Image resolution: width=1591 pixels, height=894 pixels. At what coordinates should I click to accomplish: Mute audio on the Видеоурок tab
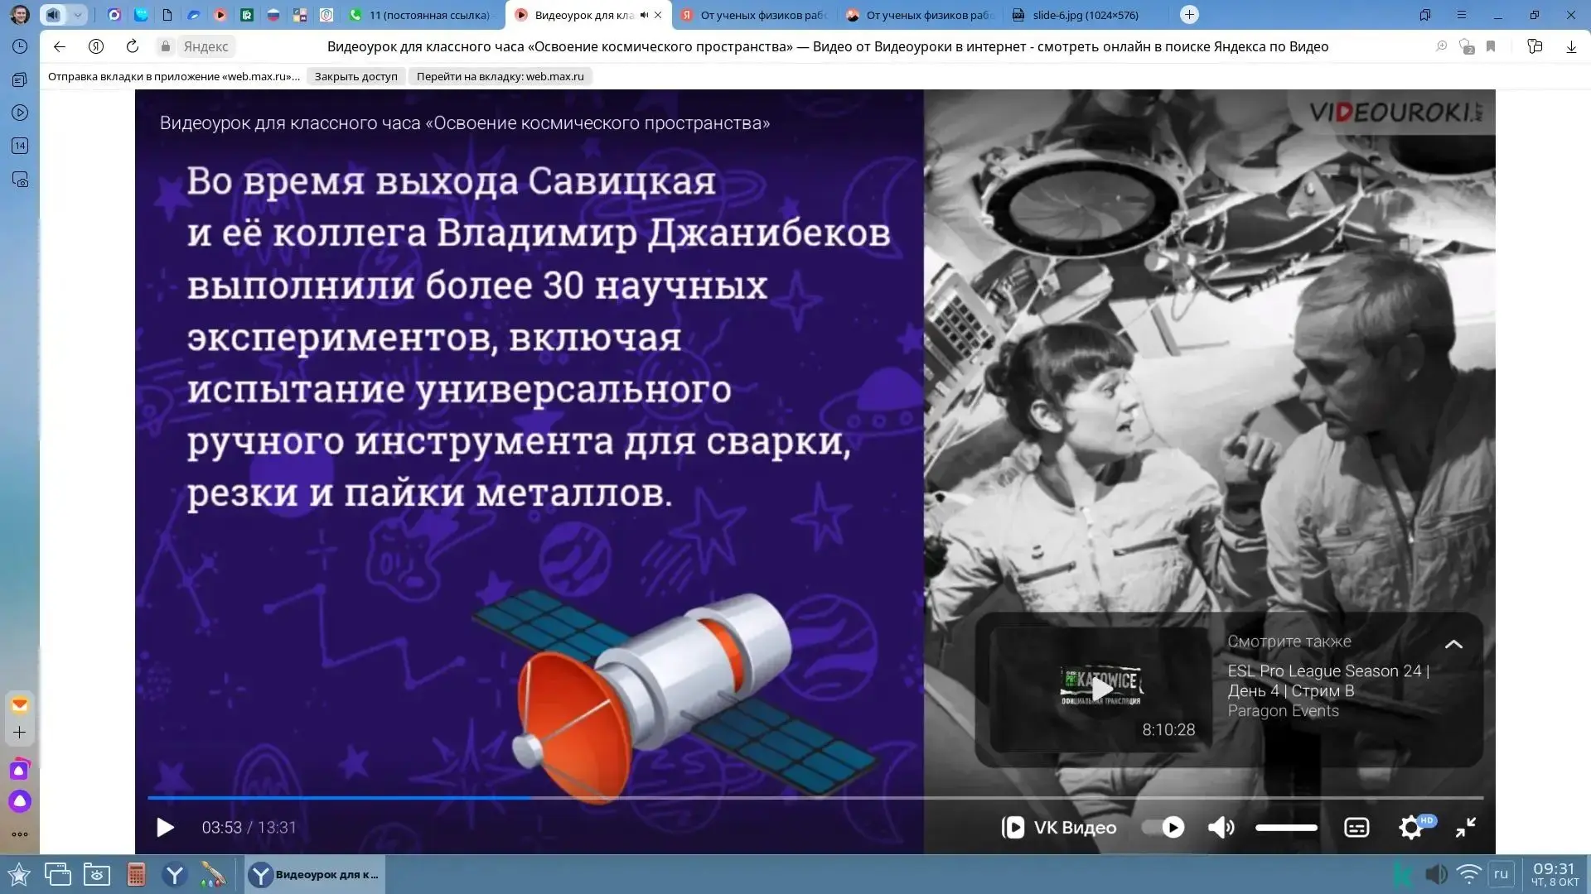[644, 15]
